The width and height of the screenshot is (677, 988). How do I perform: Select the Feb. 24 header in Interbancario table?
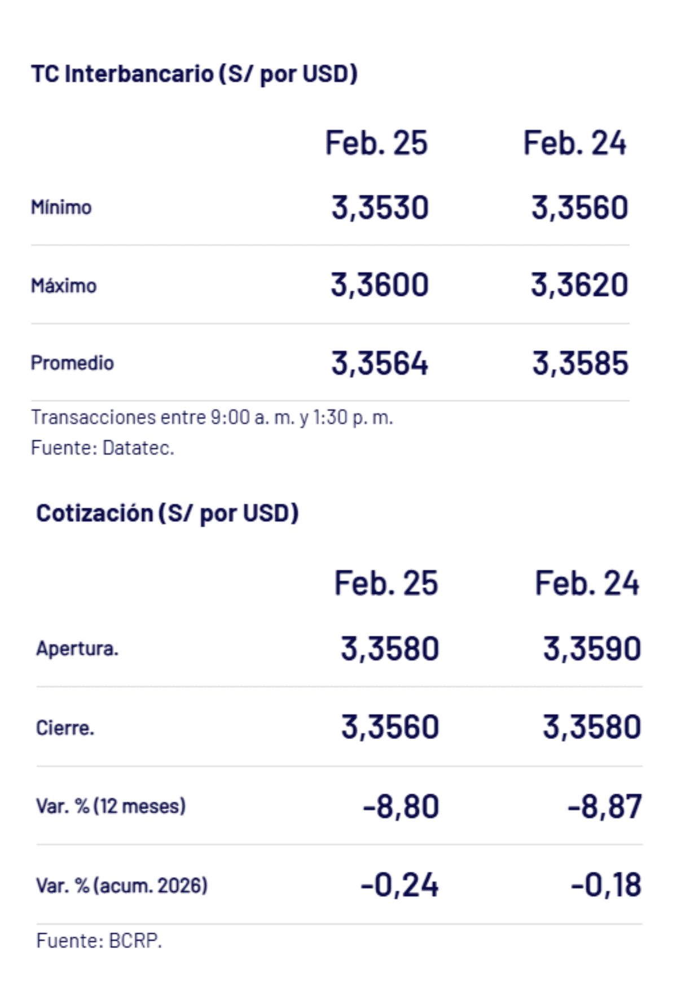coord(574,143)
